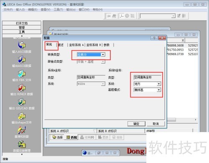Select the 基准和投影 tool icon
Screen dimensions: 209x163
click(22, 130)
